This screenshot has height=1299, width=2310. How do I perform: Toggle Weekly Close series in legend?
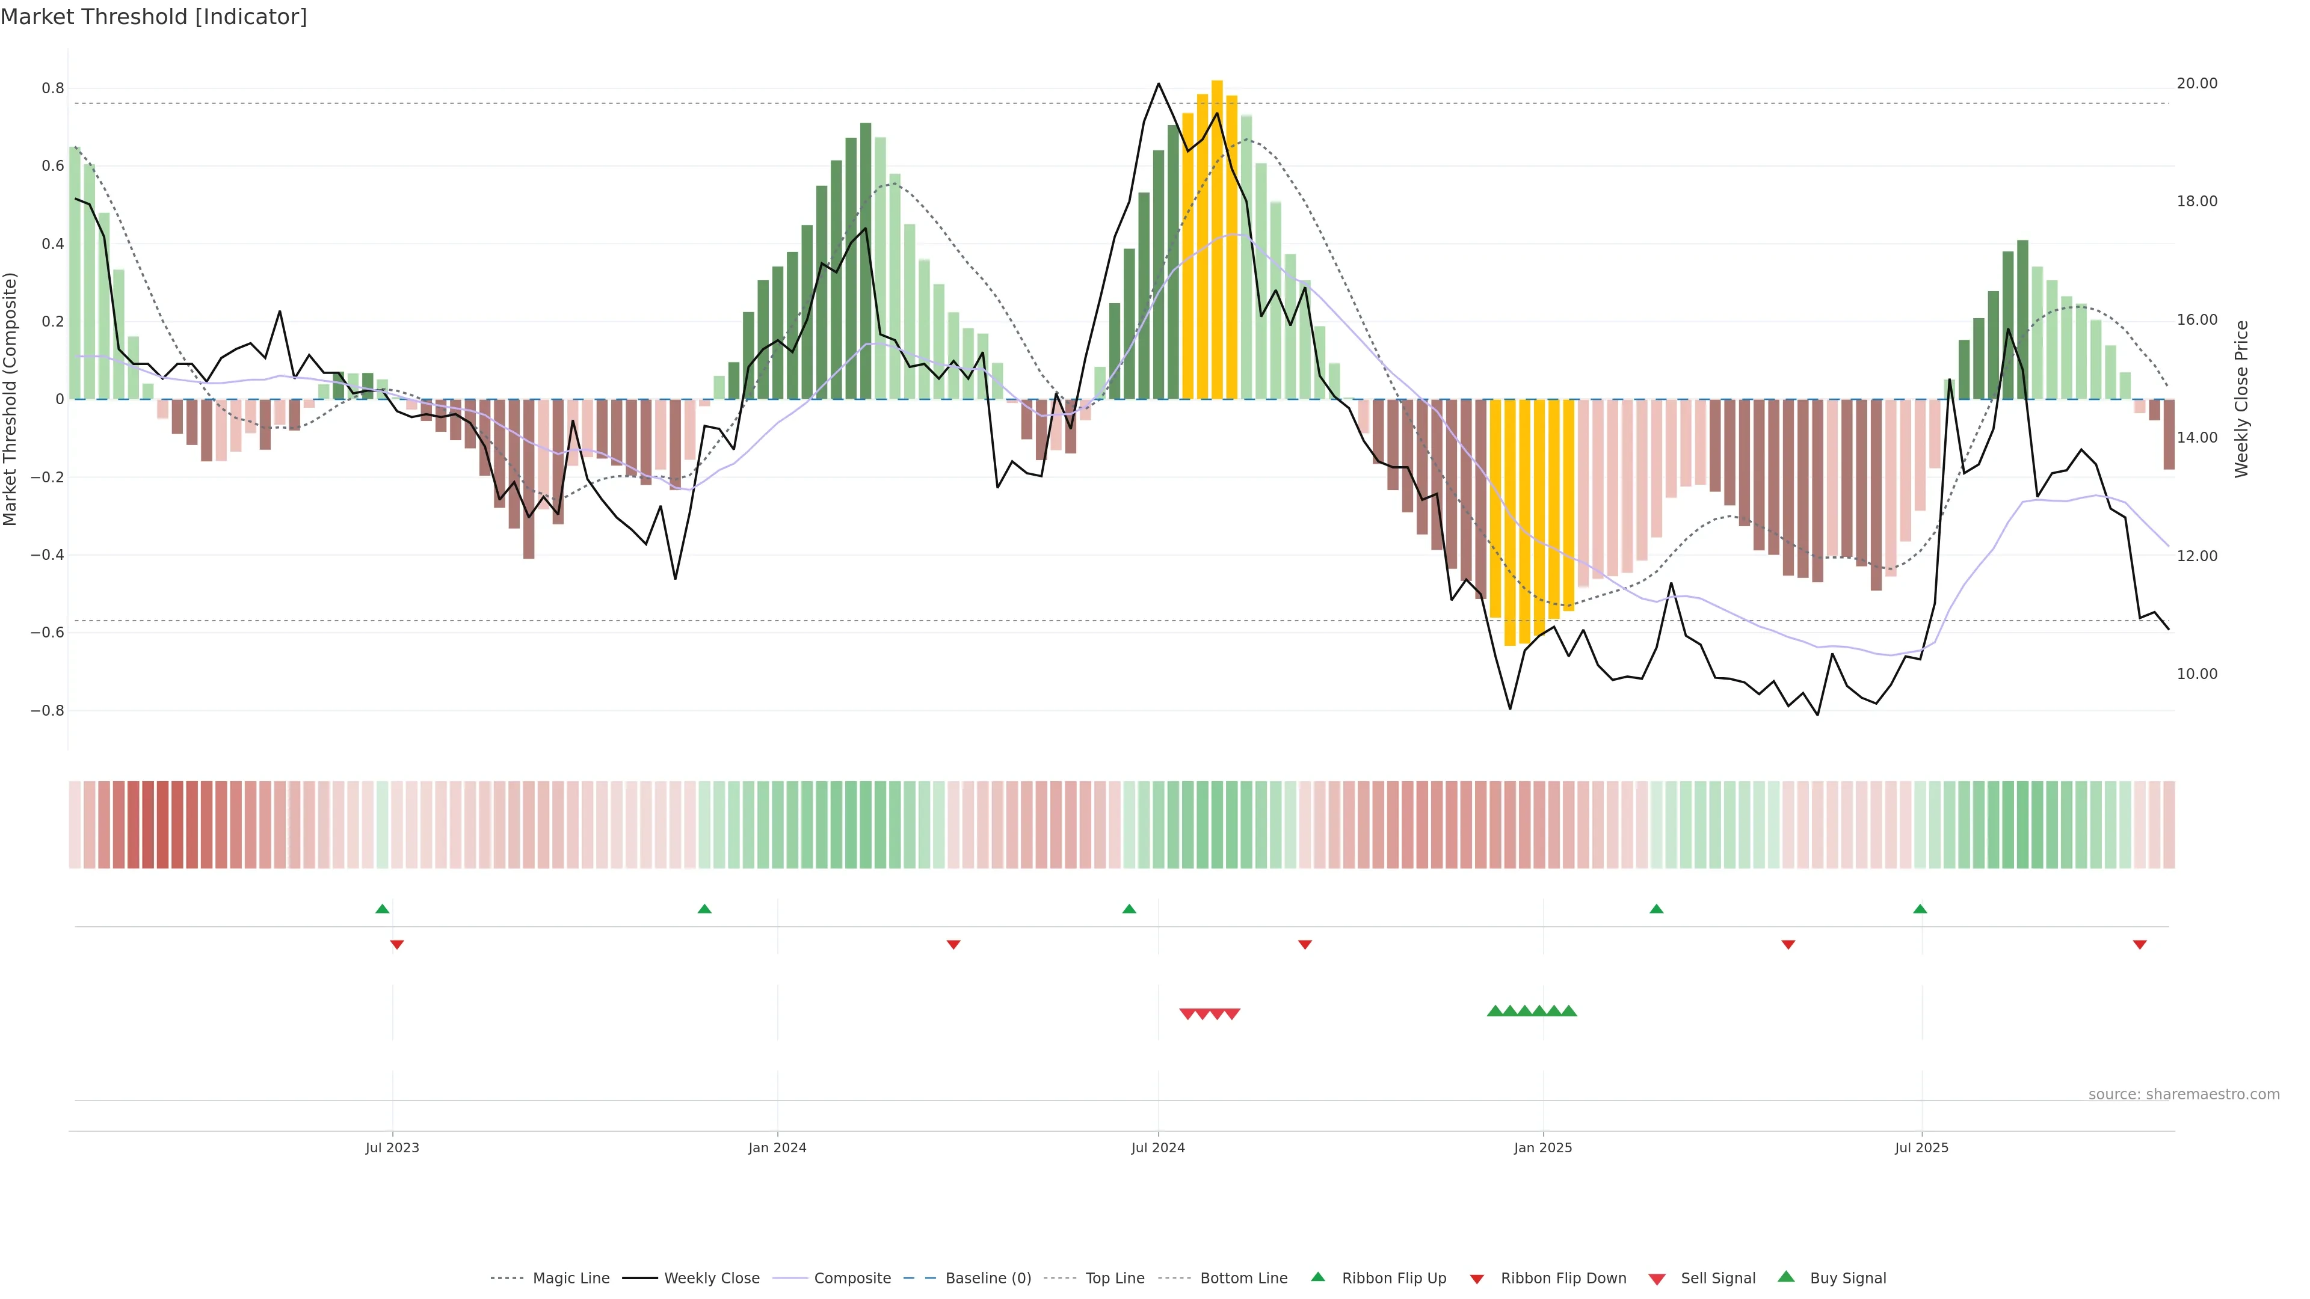[x=711, y=1279]
